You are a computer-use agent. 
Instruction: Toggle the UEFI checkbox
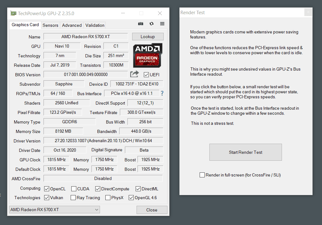coord(146,75)
